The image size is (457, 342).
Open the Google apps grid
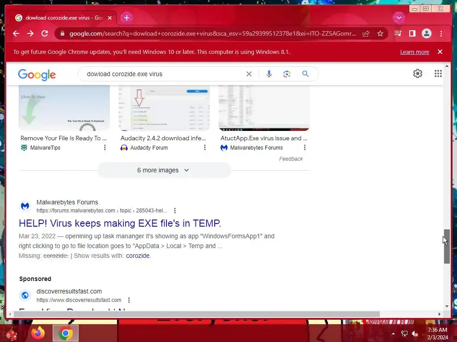pos(438,73)
